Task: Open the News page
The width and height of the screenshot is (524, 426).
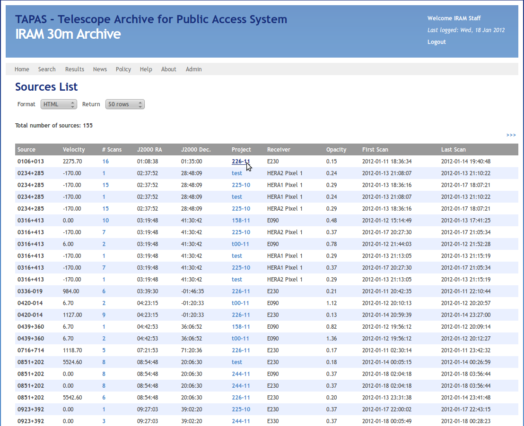Action: tap(100, 69)
